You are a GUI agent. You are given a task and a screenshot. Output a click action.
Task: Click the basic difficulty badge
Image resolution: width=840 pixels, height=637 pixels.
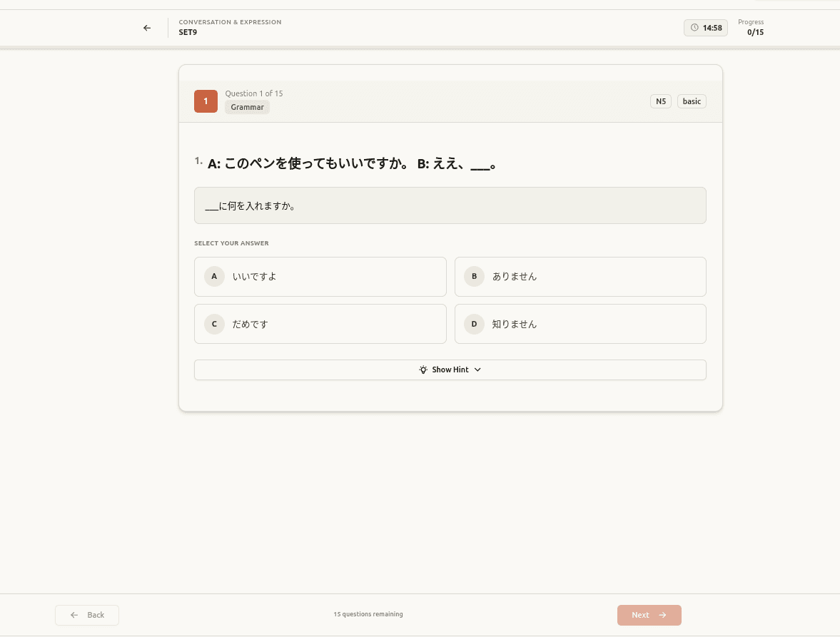point(692,101)
